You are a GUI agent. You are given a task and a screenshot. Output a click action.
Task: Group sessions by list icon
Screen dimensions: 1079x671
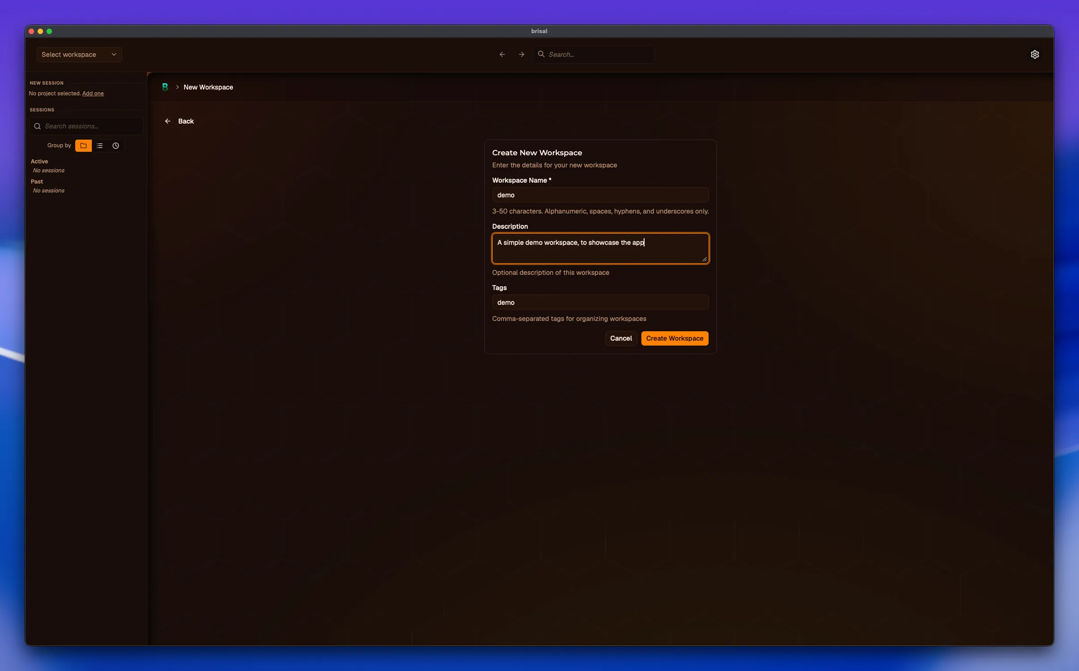point(99,145)
